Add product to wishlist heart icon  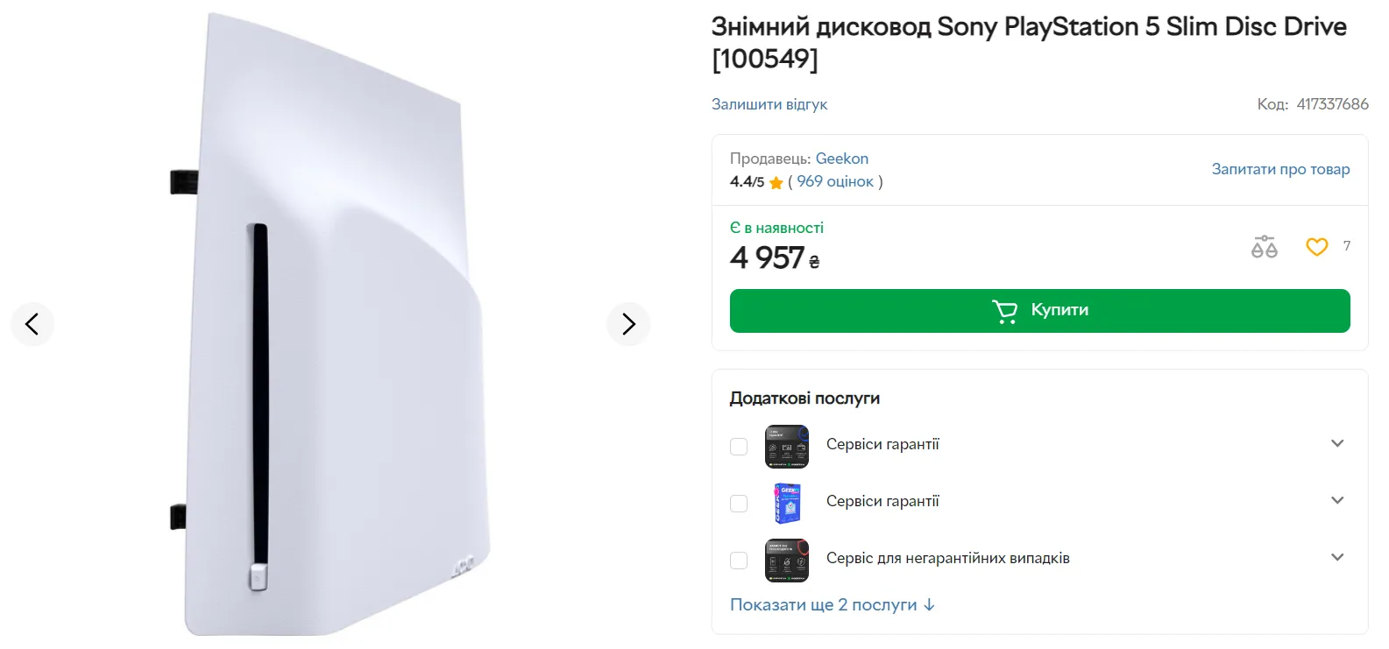(x=1316, y=247)
